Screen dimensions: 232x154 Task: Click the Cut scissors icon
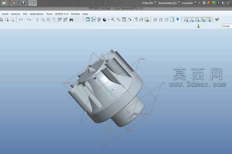click(37, 20)
